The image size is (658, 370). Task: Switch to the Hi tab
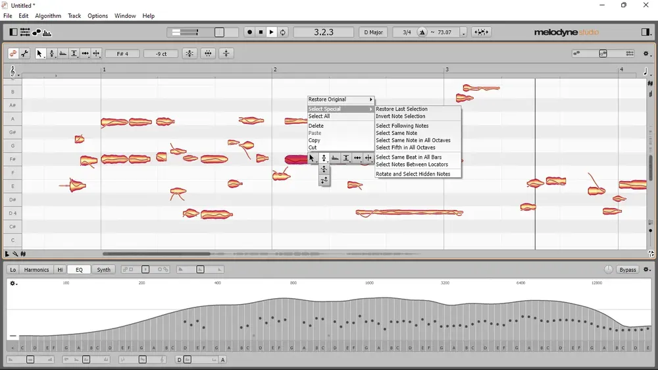tap(60, 270)
